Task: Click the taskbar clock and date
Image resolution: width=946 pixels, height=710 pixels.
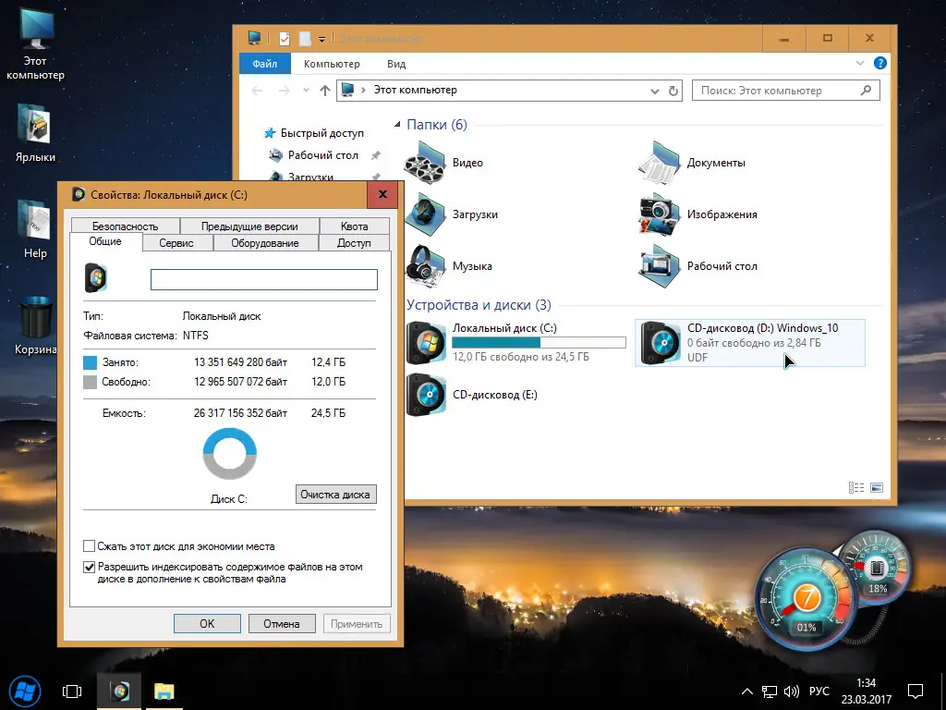Action: coord(867,692)
